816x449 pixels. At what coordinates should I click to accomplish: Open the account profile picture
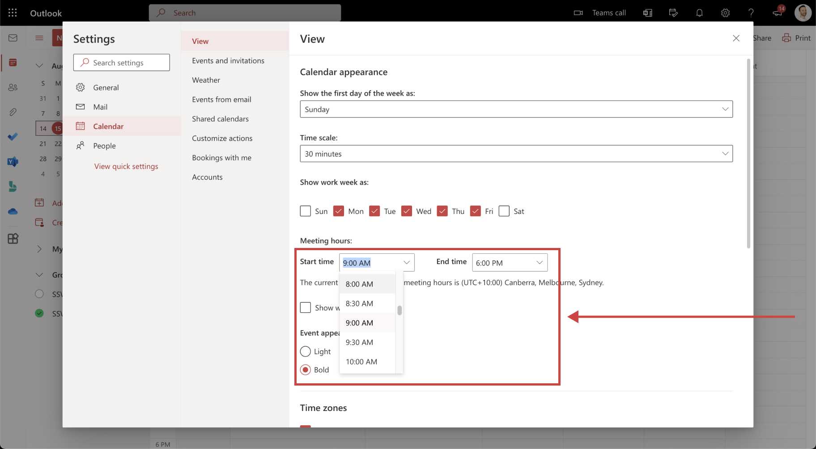(x=803, y=13)
